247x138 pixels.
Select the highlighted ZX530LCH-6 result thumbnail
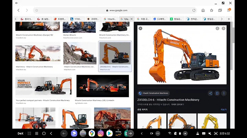[x=115, y=53]
